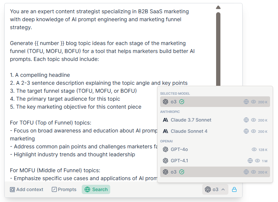The image size is (278, 202).
Task: Click the prompt text vertical scrollbar thumb
Action: click(x=218, y=49)
